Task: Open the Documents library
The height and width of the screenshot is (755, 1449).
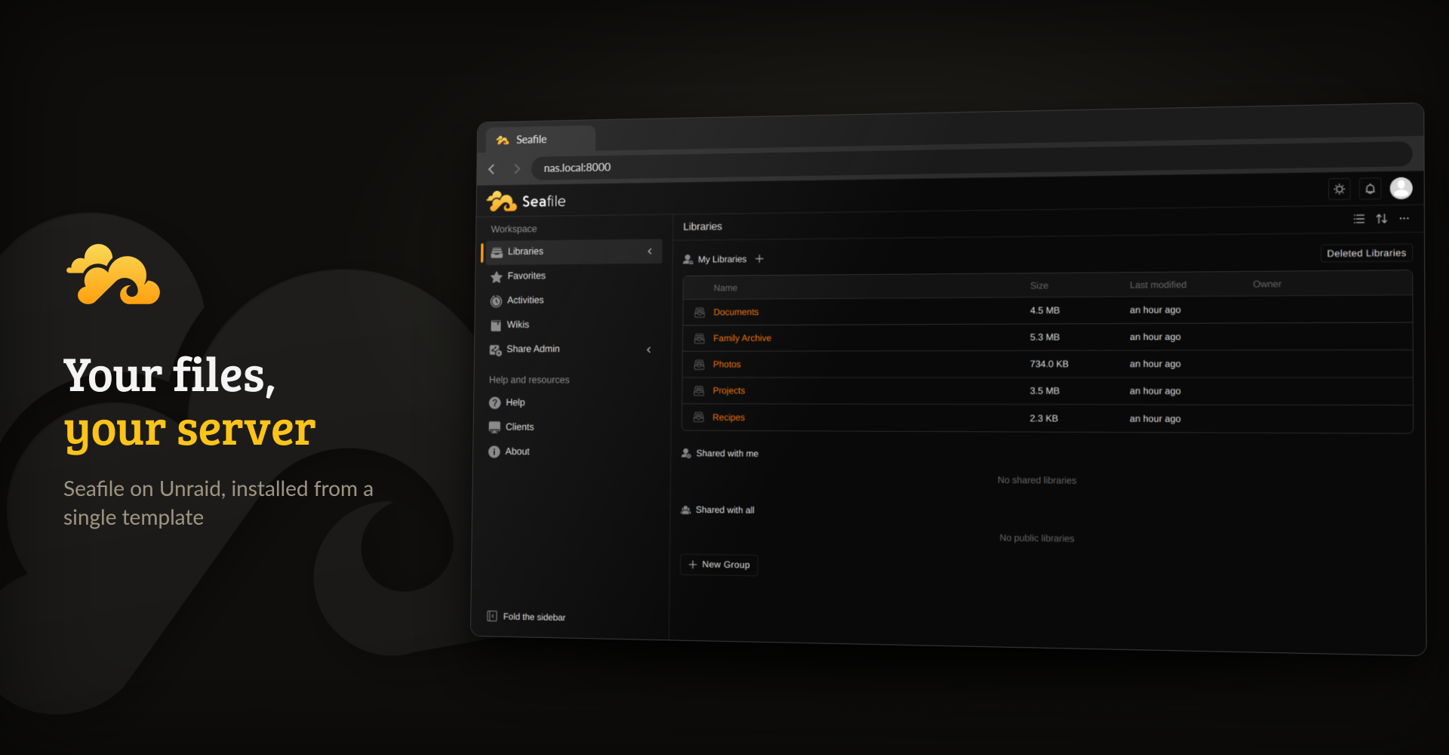Action: tap(736, 312)
